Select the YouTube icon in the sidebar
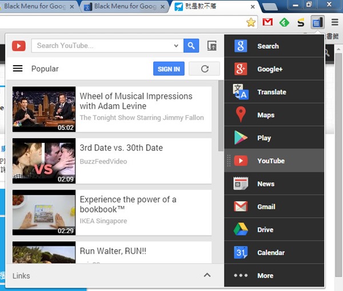 (241, 161)
